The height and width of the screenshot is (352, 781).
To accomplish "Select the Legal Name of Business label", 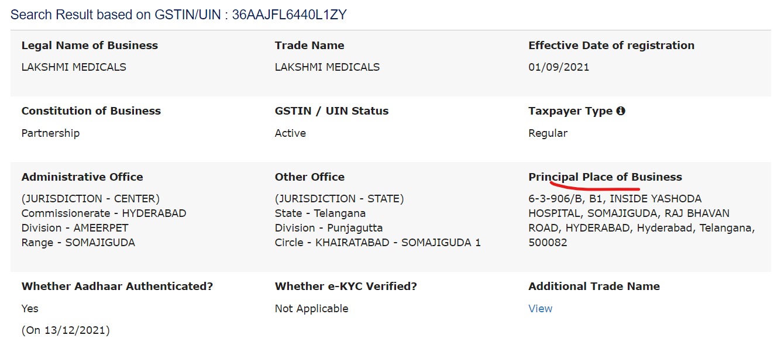I will pos(90,46).
